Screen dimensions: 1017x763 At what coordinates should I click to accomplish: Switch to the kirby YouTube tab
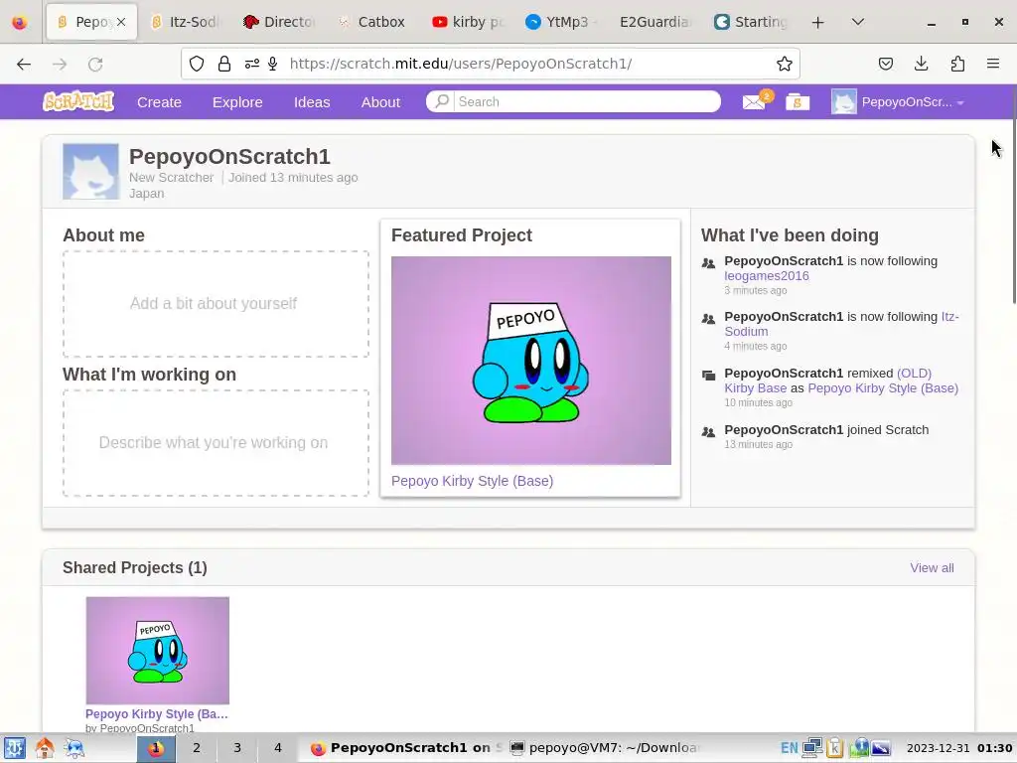click(x=467, y=22)
